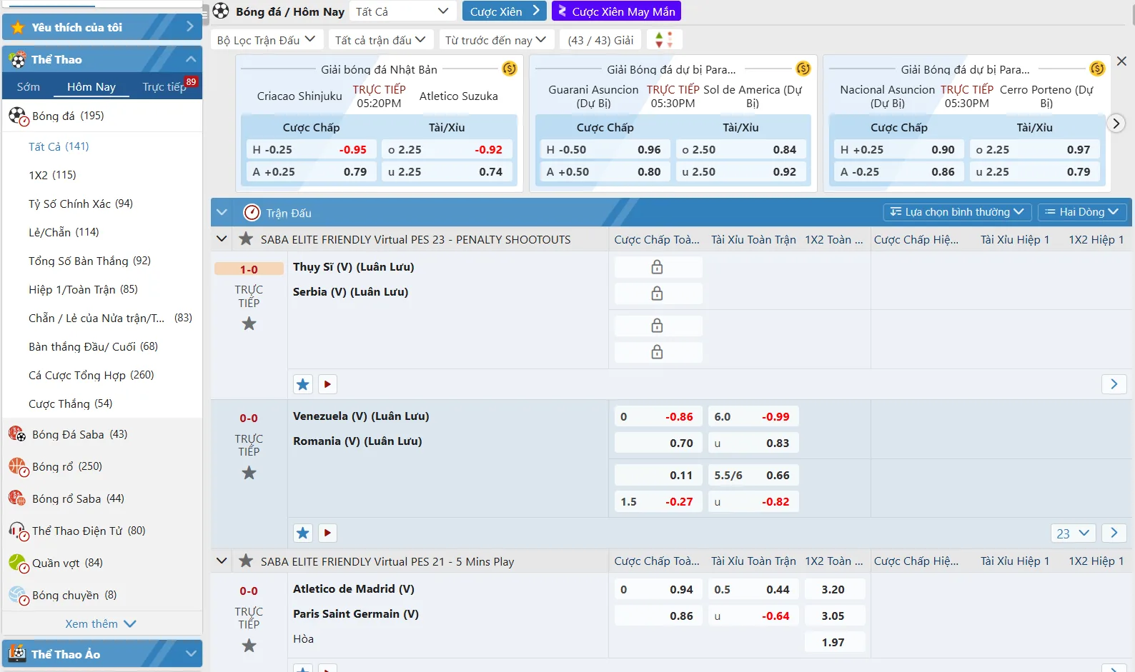The height and width of the screenshot is (672, 1135).
Task: Open Tất cả trận đấu dropdown
Action: [380, 40]
